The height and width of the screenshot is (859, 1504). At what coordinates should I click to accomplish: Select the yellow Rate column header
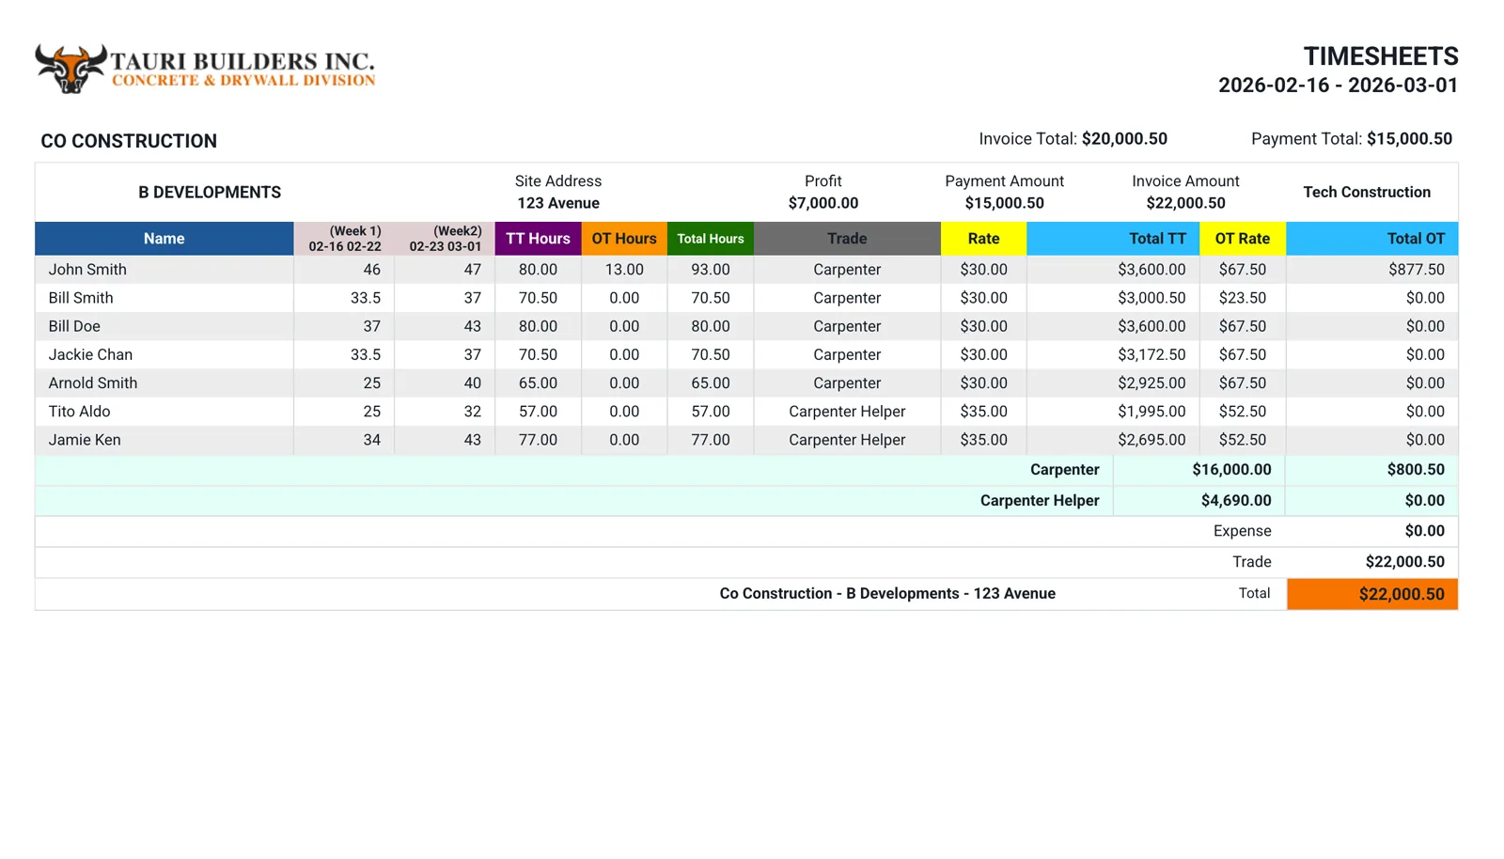click(983, 239)
